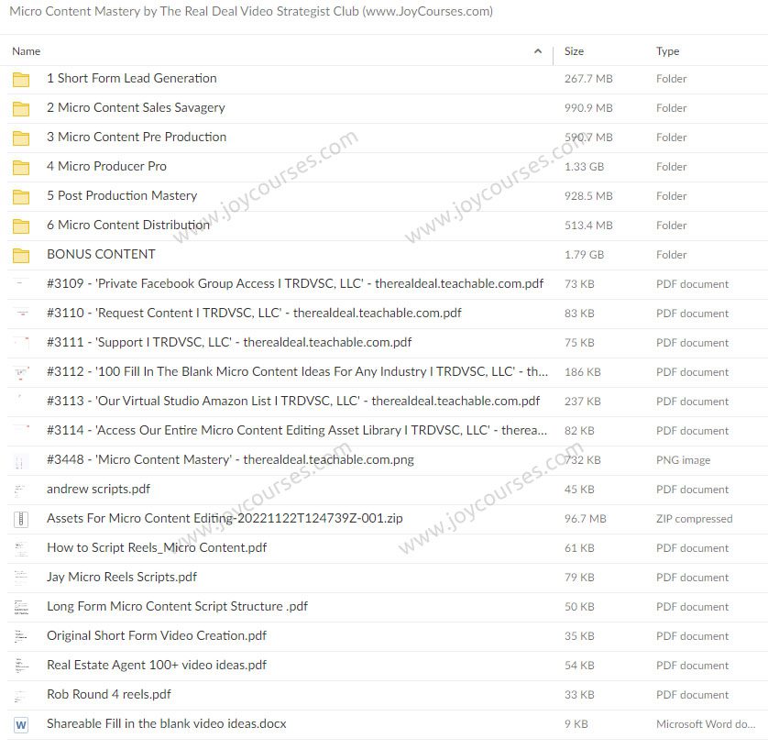Viewport: 768px width, 749px height.
Task: Open the BONUS CONTENT folder name
Action: point(101,254)
